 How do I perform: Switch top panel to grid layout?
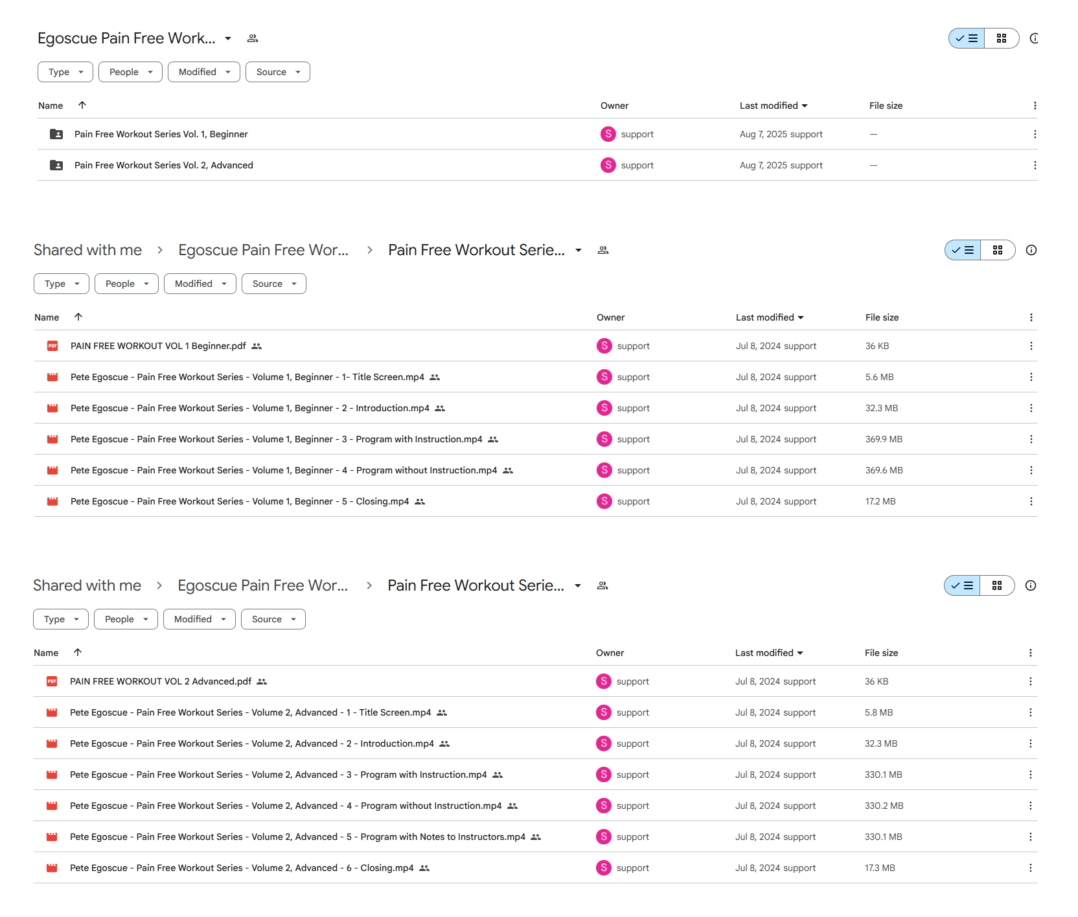(1002, 38)
